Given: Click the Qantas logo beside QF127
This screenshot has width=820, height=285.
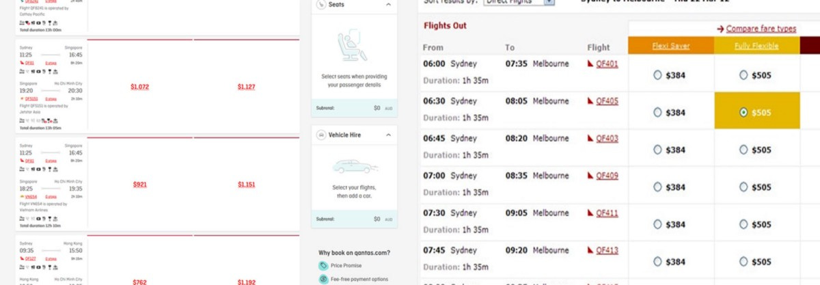Looking at the screenshot, I should (x=22, y=259).
